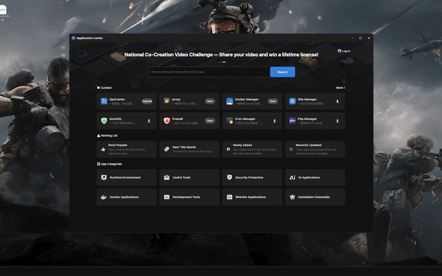Open the Docker Manager app
This screenshot has width=442, height=276.
[x=272, y=101]
